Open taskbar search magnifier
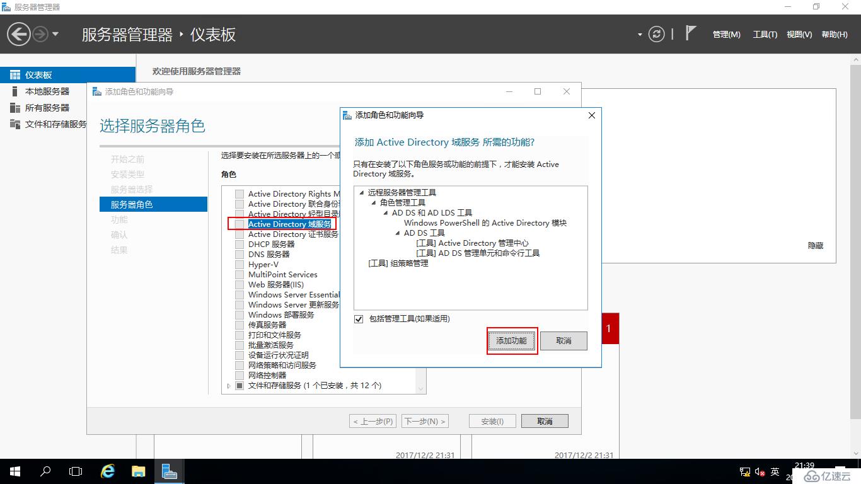 click(x=45, y=471)
